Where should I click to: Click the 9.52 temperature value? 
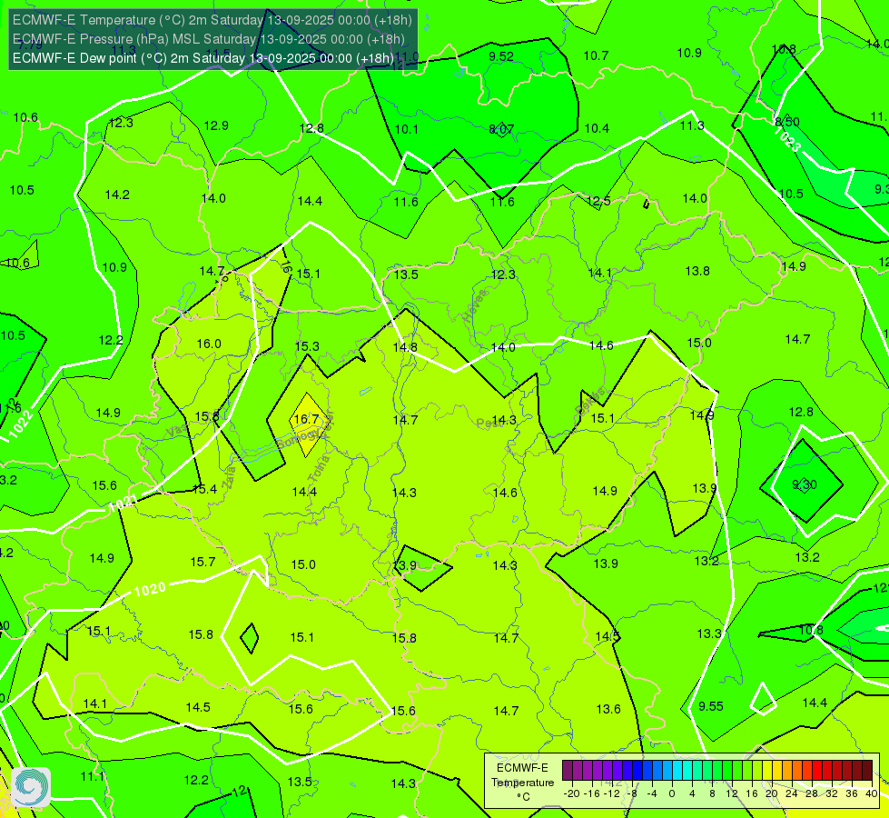coord(501,56)
